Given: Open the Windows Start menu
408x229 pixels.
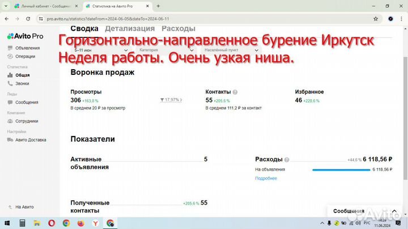Looking at the screenshot, I should (7, 223).
